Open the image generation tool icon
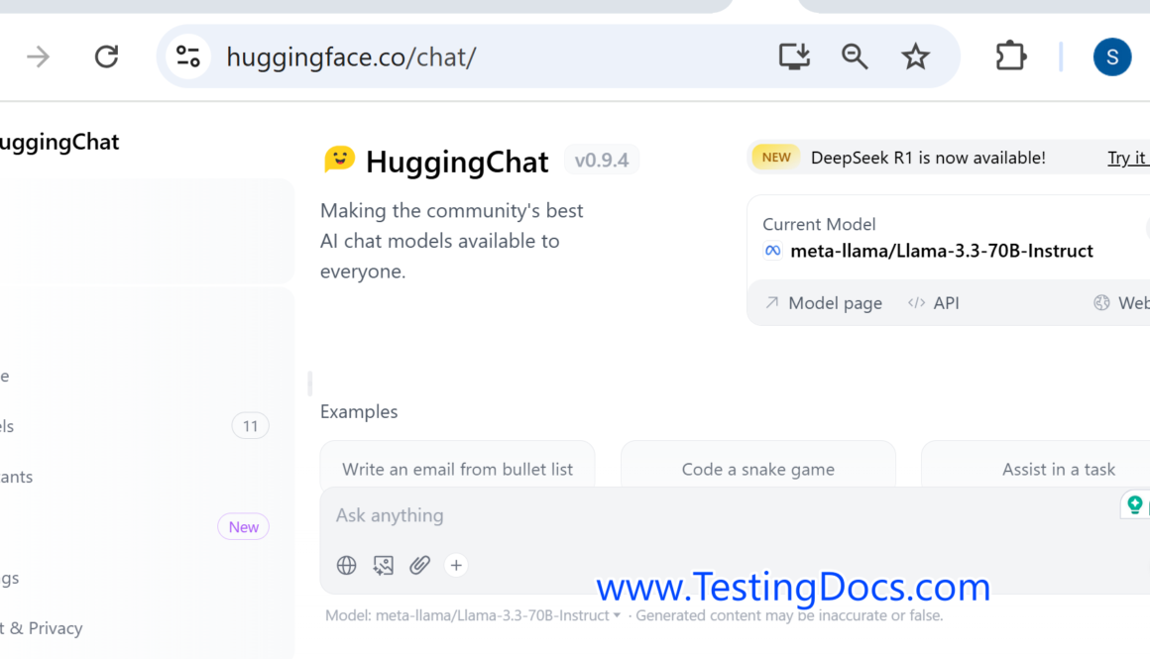Image resolution: width=1150 pixels, height=659 pixels. coord(383,565)
